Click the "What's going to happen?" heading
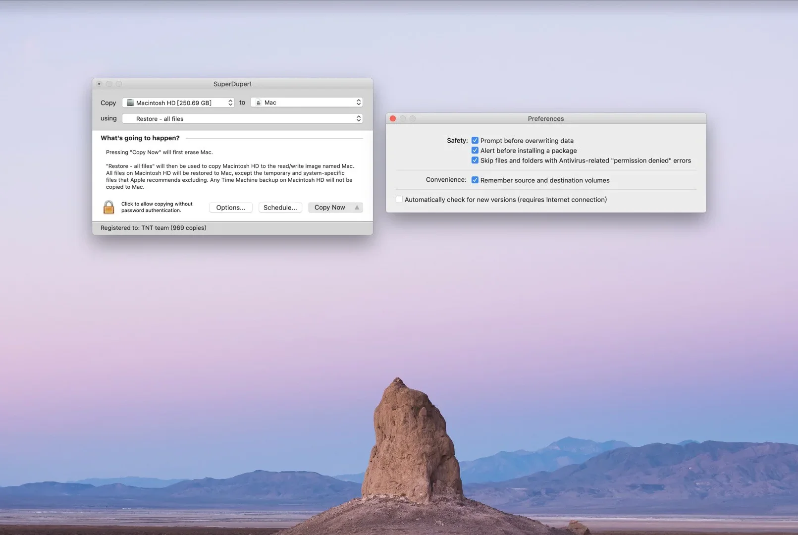This screenshot has height=535, width=798. (140, 138)
